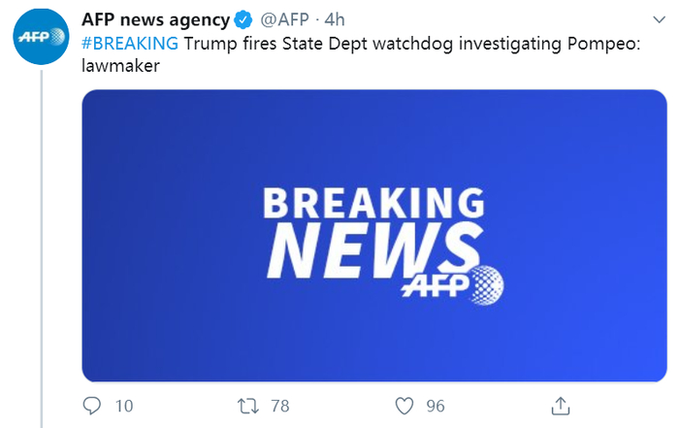Click the AFP news agency display name
679x428 pixels.
155,20
